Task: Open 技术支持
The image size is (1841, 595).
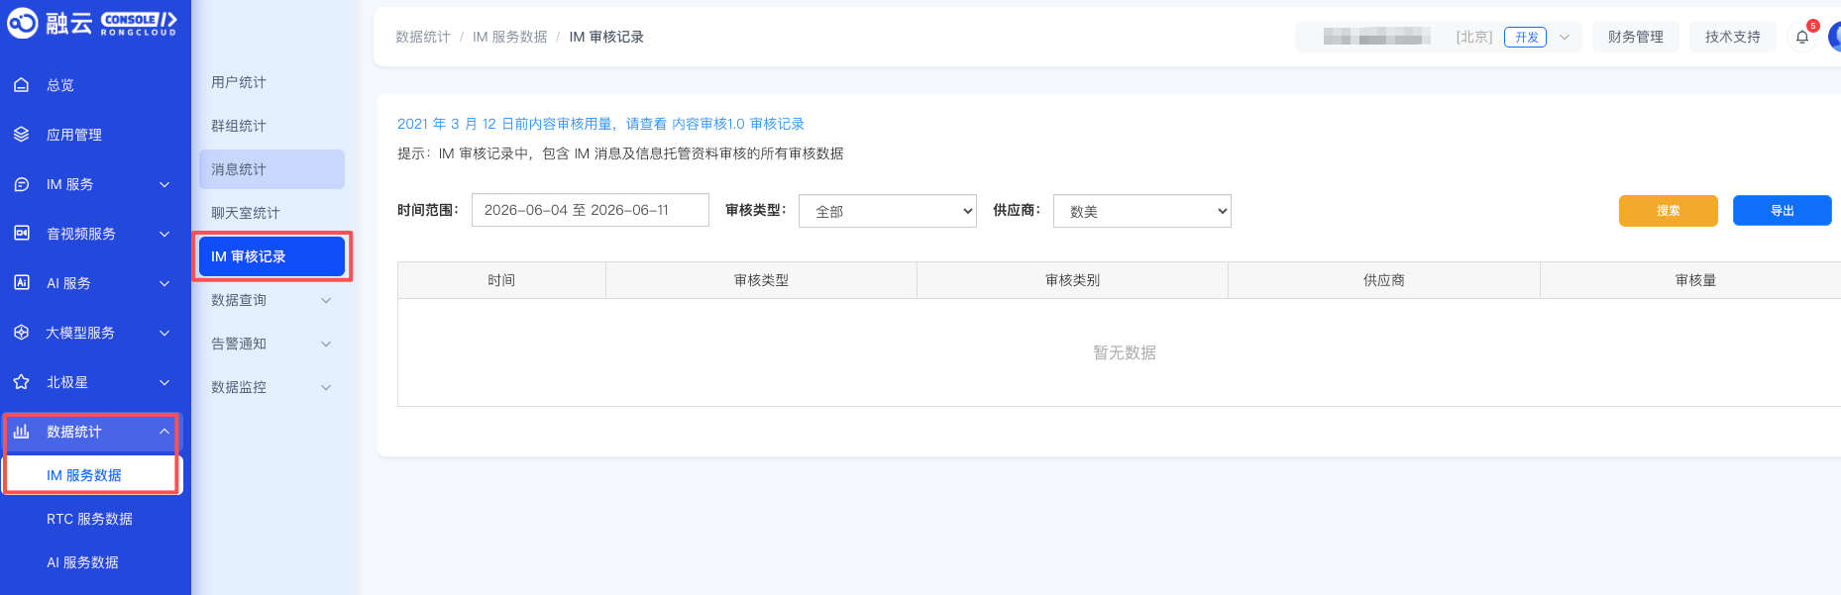Action: click(x=1733, y=37)
